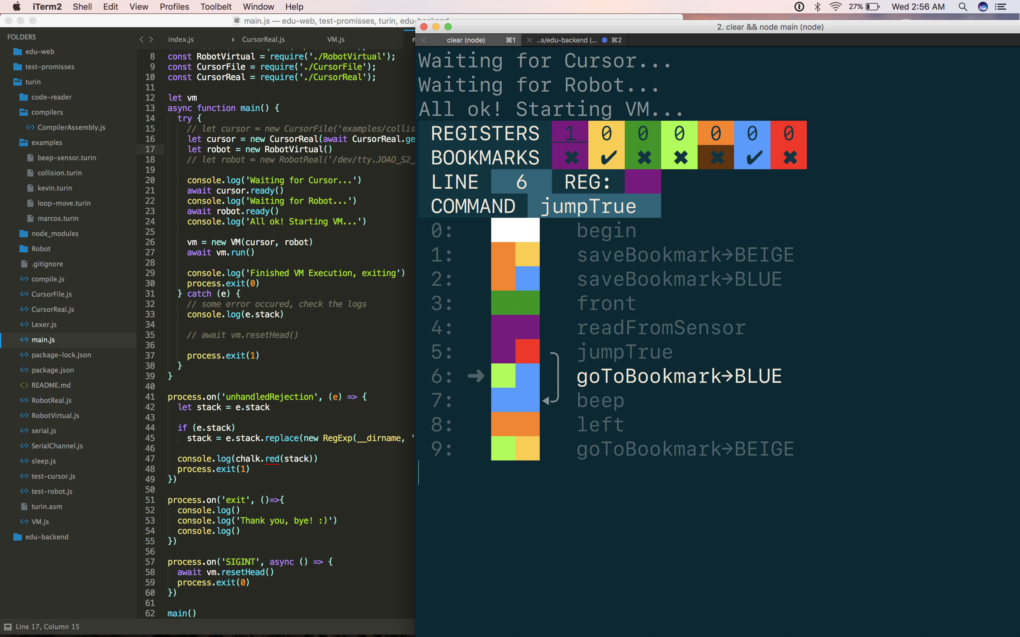Click the red register swatch showing 0

(x=789, y=133)
